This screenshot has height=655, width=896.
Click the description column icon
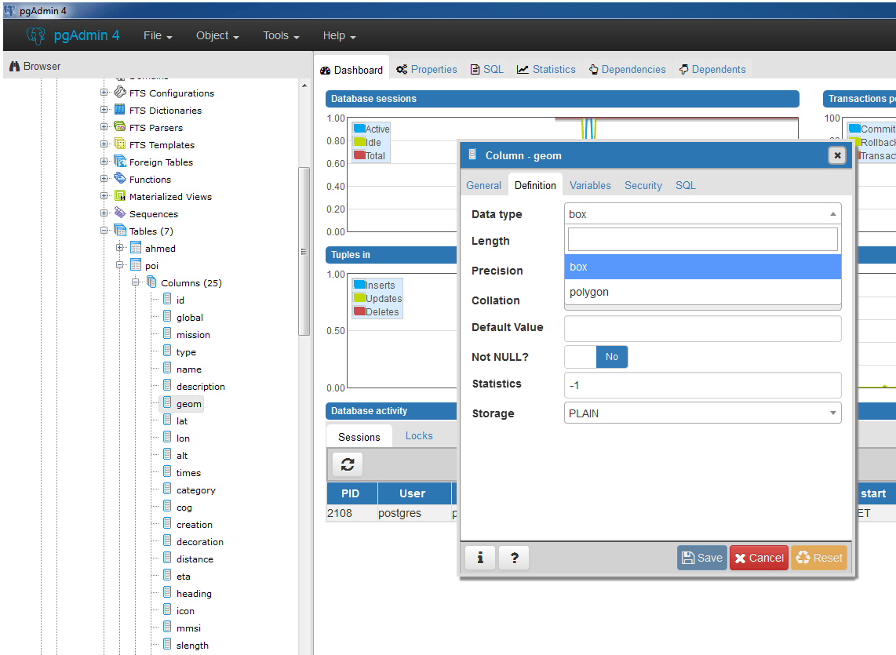tap(167, 385)
